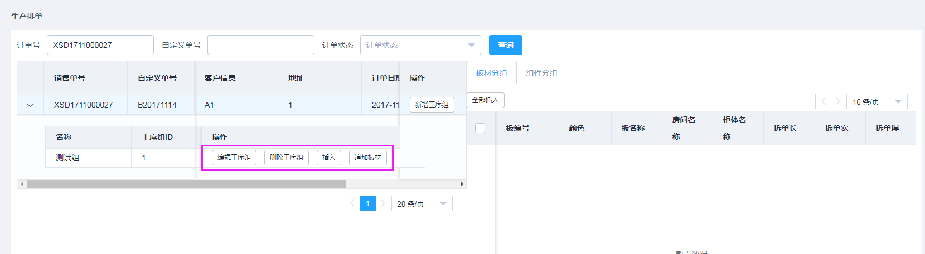Open the 20 条/页 page size dropdown

point(422,204)
